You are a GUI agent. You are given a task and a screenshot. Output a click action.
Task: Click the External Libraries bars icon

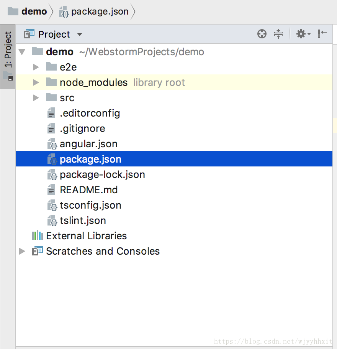click(x=38, y=235)
